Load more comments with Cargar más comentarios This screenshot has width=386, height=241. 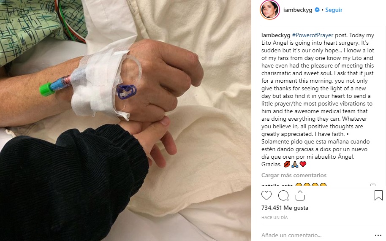click(x=294, y=175)
